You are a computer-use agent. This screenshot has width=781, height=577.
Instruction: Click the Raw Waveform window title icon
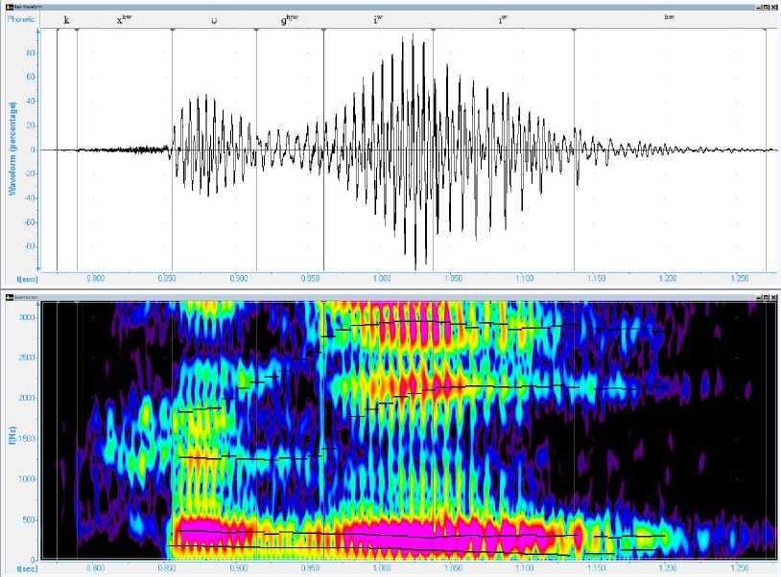tap(12, 5)
